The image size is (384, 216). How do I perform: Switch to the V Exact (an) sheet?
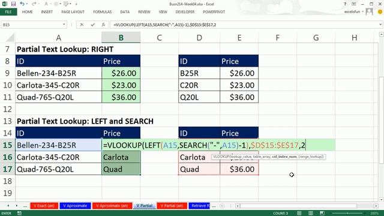pyautogui.click(x=44, y=206)
